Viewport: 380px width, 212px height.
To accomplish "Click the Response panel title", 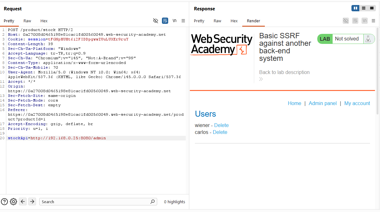I will 204,9.
